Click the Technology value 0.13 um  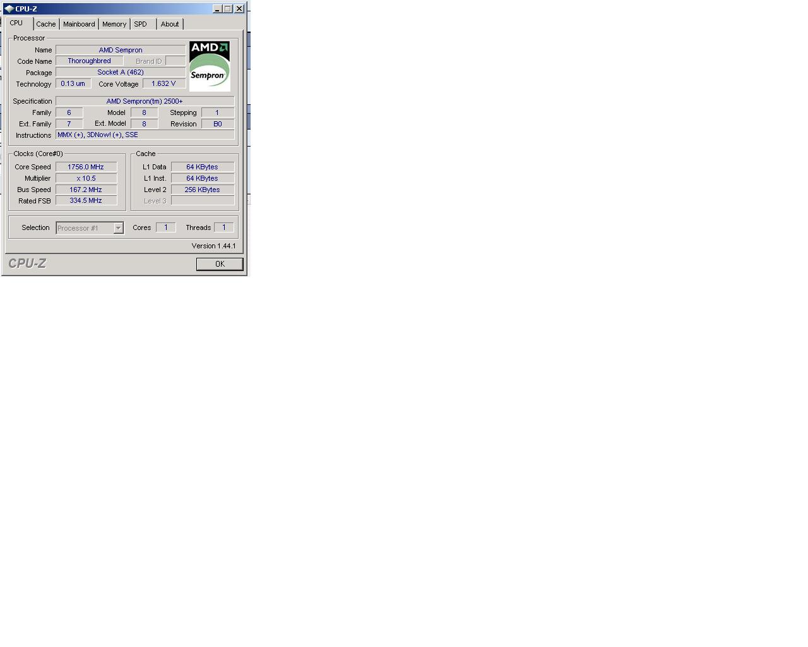coord(73,83)
